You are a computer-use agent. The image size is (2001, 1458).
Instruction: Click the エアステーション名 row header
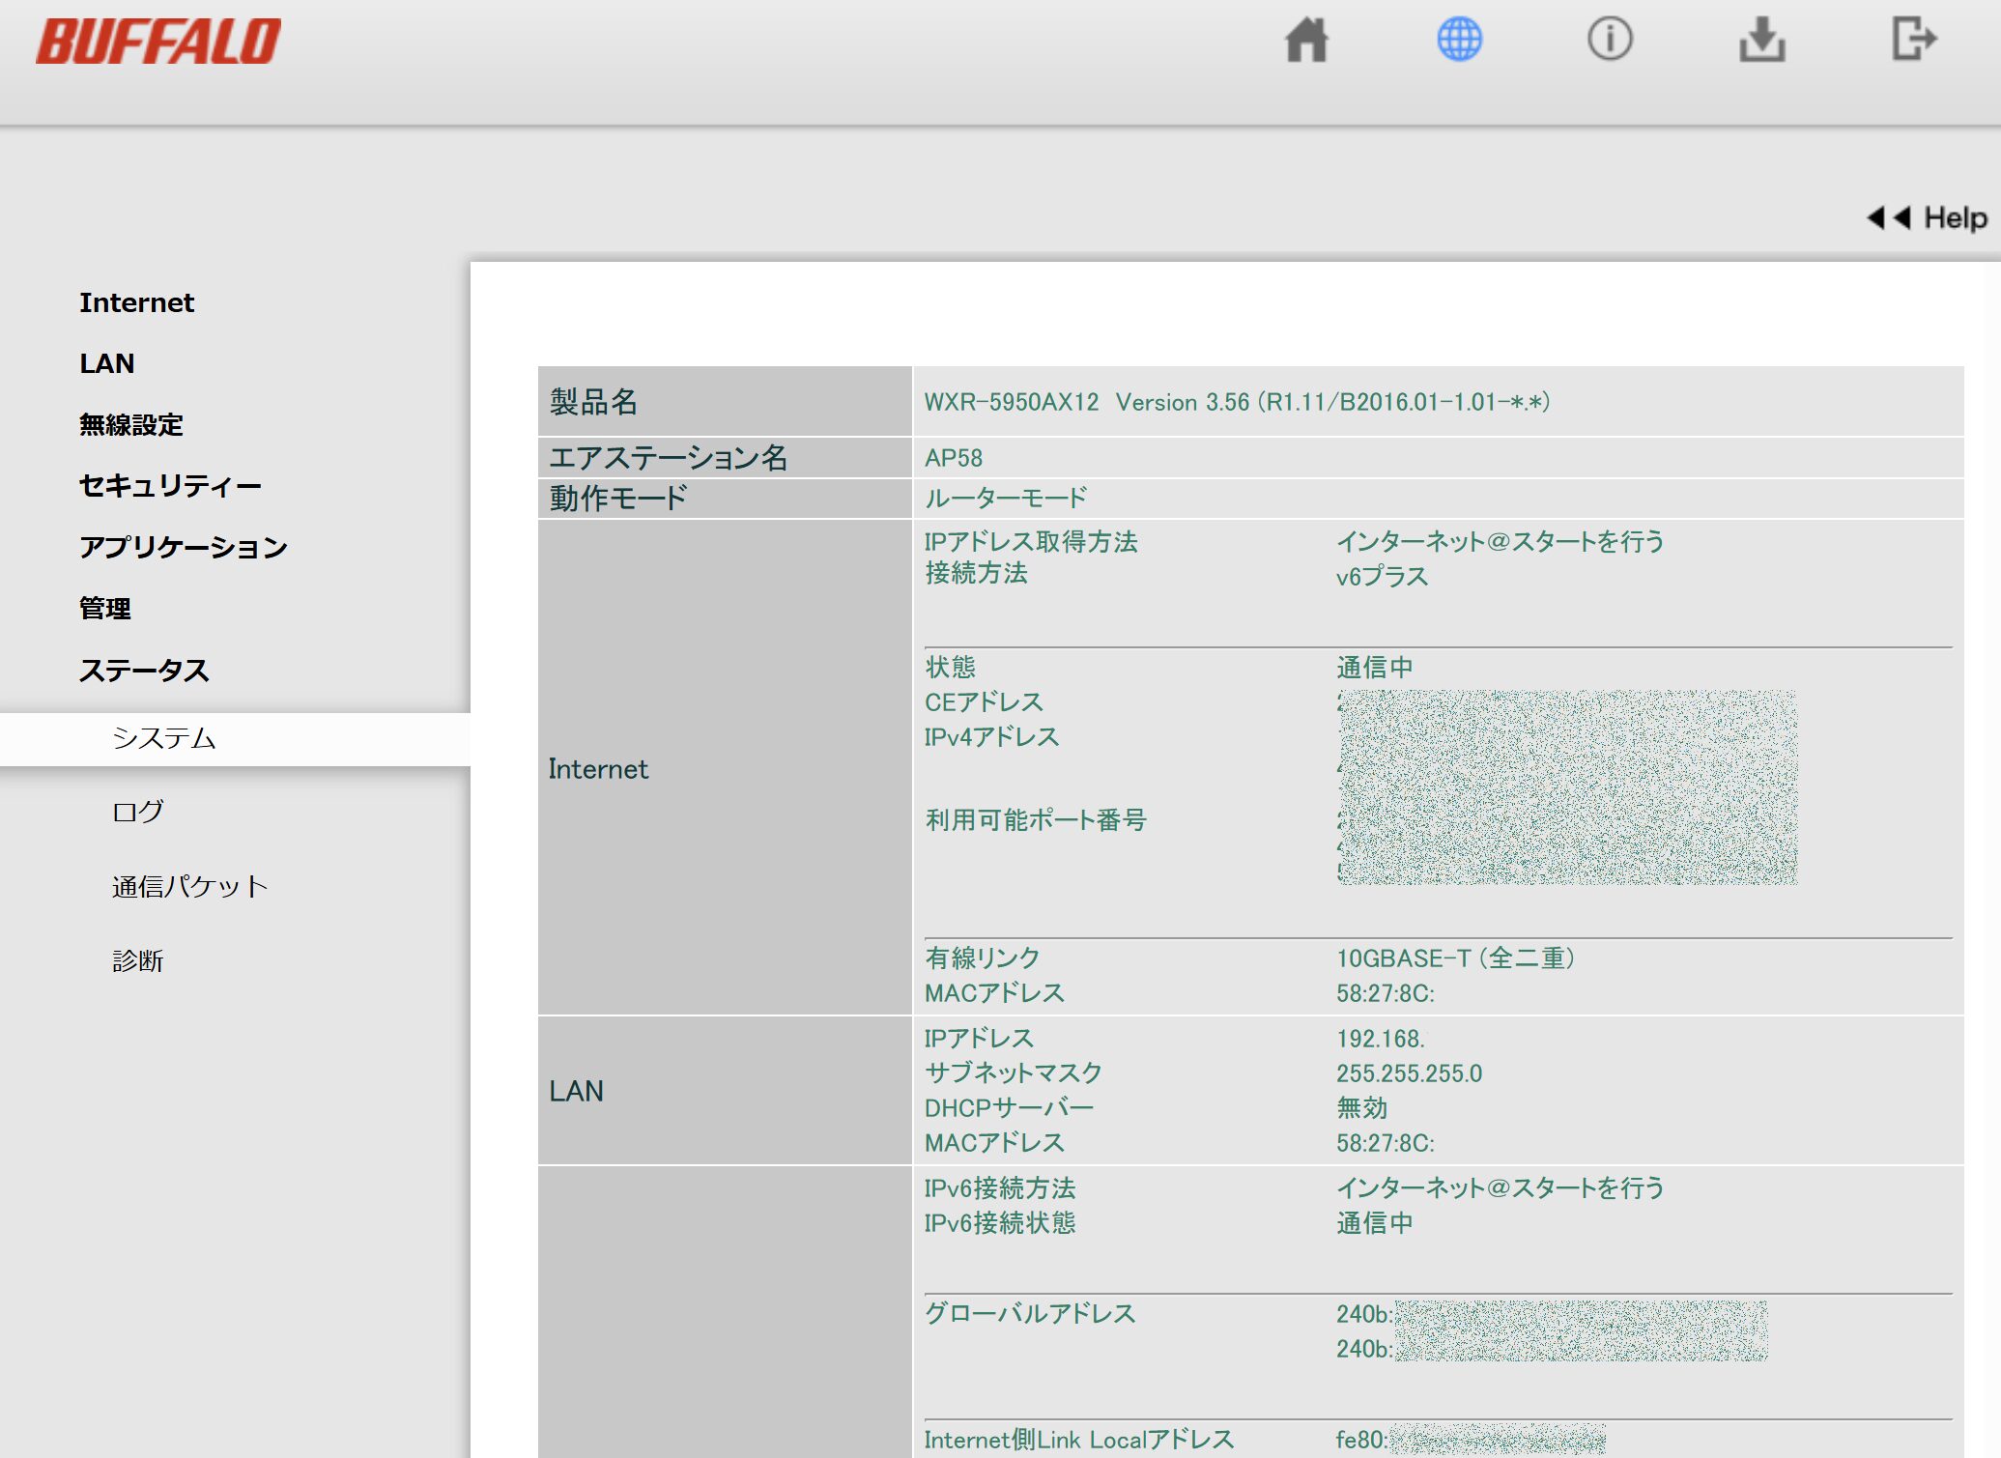click(725, 457)
